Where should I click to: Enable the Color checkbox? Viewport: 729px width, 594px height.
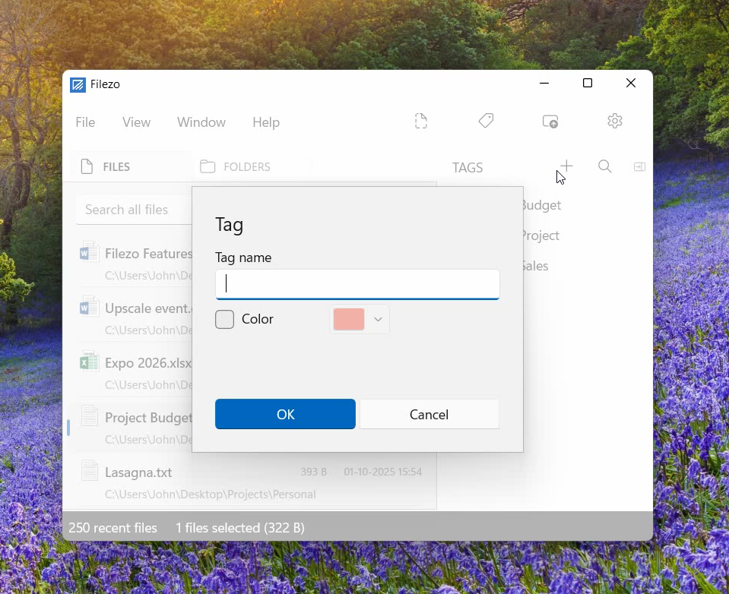coord(224,319)
